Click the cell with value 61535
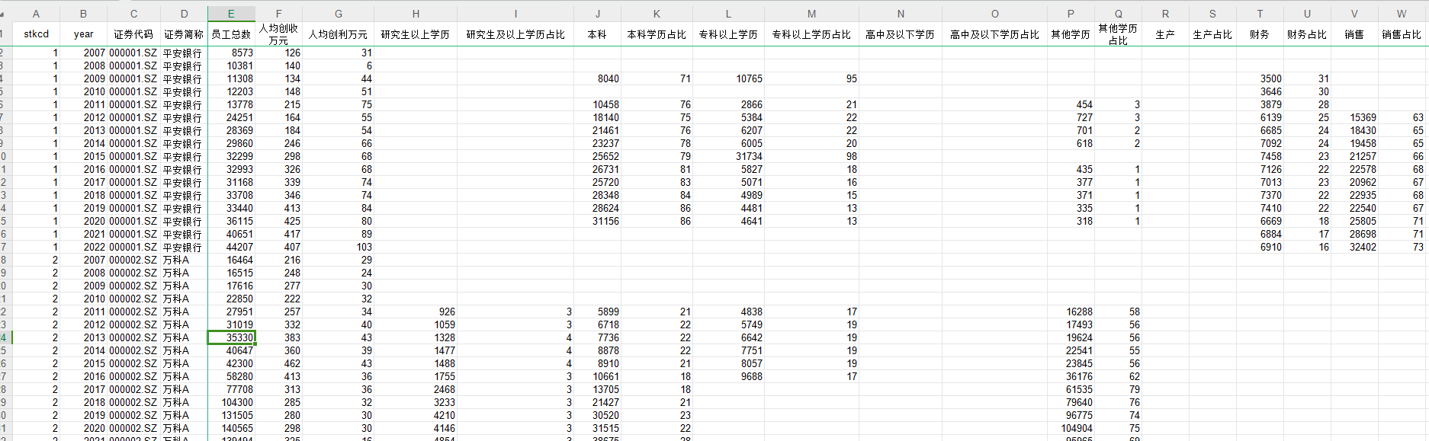Viewport: 1429px width, 441px height. [1071, 389]
